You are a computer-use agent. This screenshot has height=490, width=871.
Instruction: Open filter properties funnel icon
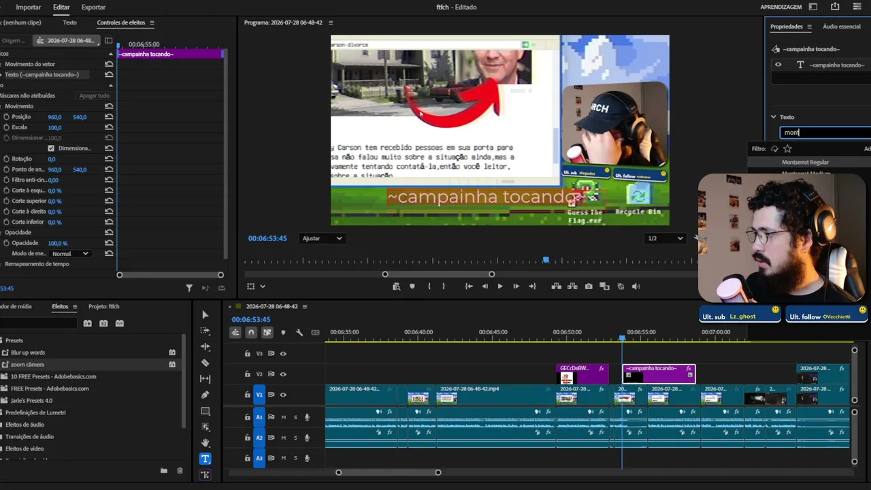point(189,288)
